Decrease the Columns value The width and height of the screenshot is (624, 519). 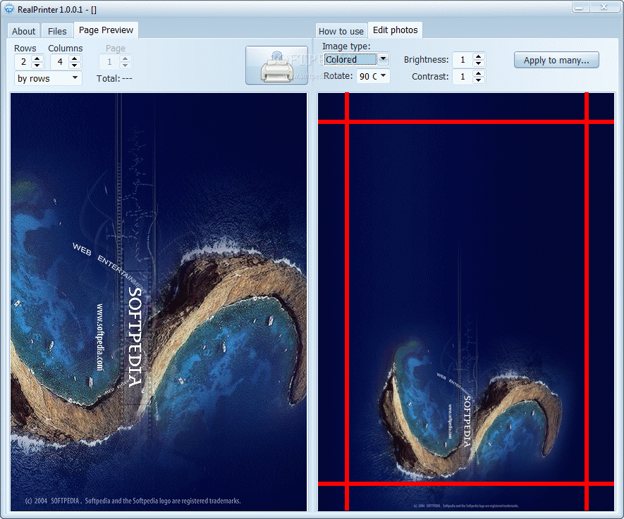(x=75, y=65)
